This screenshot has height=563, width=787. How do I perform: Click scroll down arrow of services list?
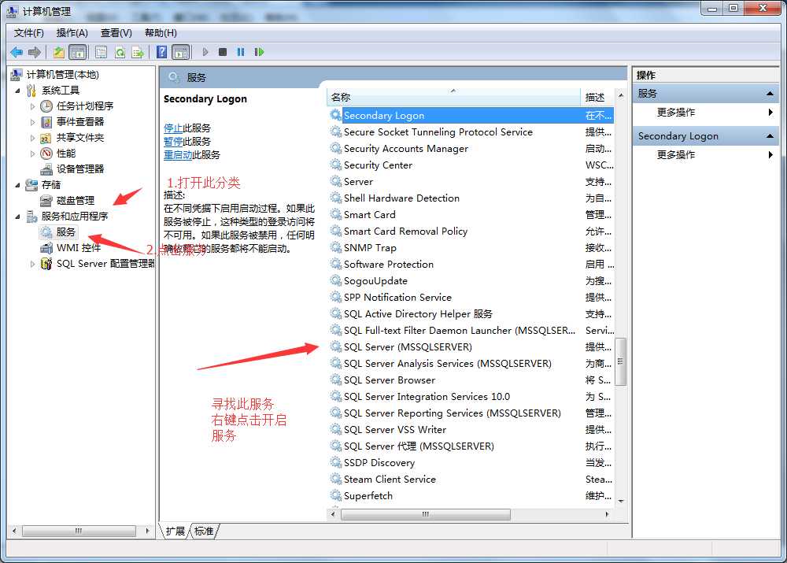click(x=620, y=502)
